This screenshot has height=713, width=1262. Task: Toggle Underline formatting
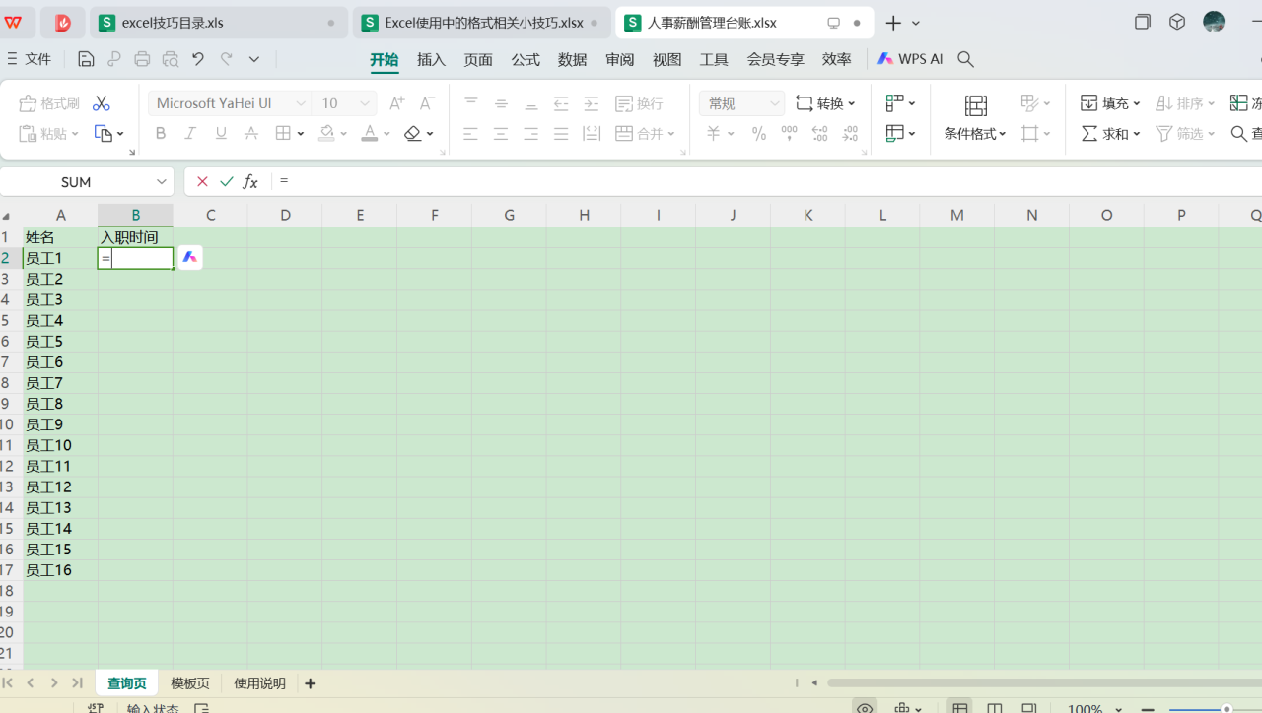tap(221, 133)
